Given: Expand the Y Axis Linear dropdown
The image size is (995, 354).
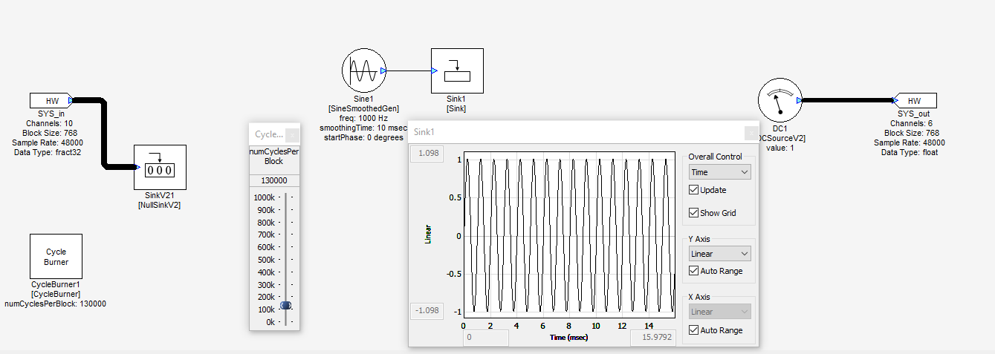Looking at the screenshot, I should [x=719, y=254].
